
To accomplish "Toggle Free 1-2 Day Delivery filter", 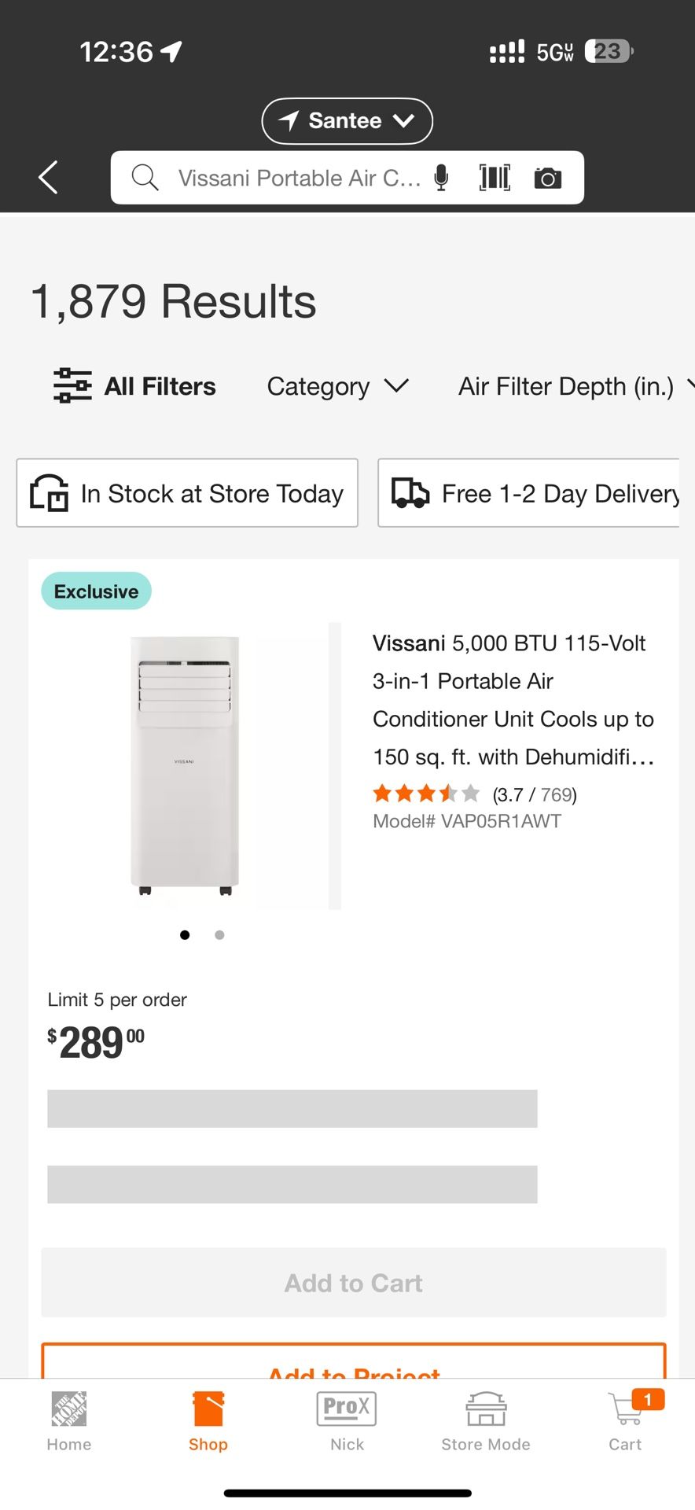I will (528, 493).
